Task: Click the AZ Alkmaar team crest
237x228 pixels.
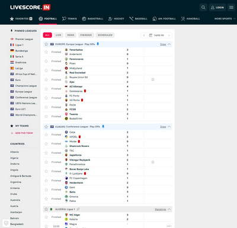Action: (x=66, y=86)
